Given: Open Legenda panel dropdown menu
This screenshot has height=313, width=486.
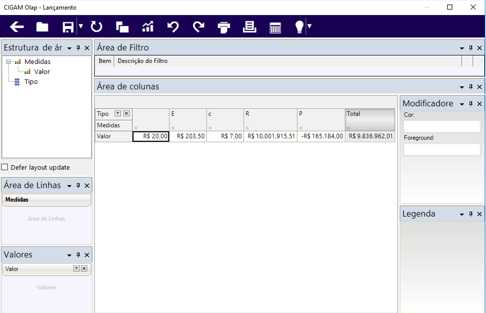Looking at the screenshot, I should point(462,214).
